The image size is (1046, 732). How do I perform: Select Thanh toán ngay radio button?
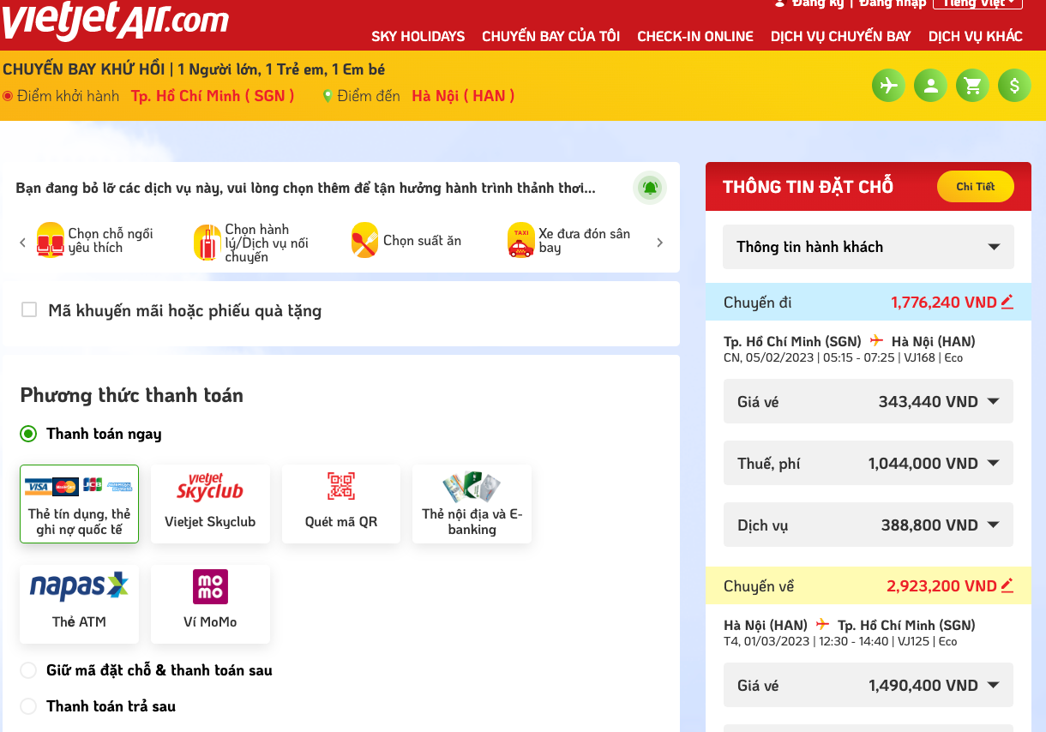[28, 434]
